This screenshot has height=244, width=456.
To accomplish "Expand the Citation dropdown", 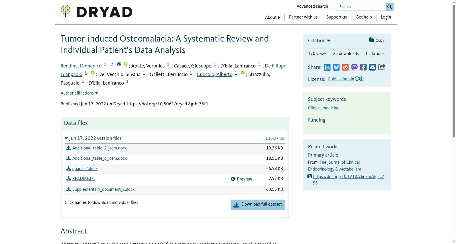I will [319, 40].
